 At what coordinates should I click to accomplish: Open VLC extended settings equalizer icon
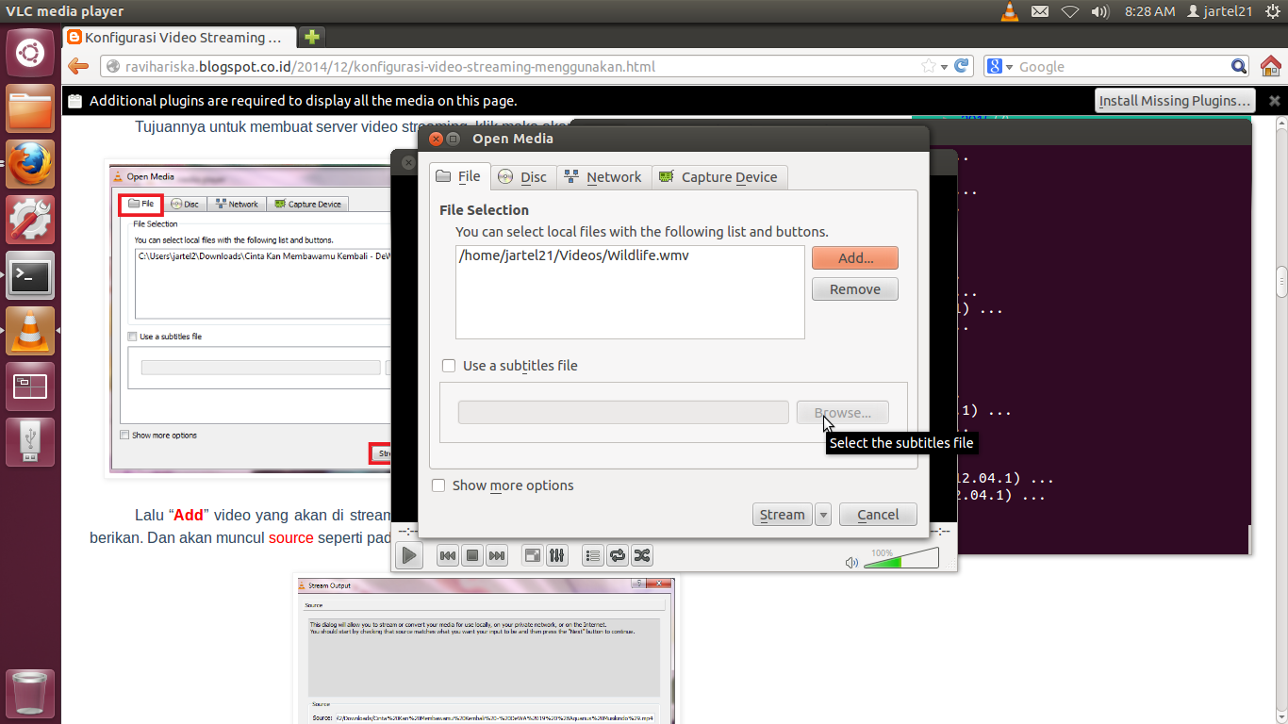click(557, 555)
